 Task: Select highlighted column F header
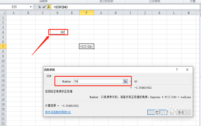86,13
